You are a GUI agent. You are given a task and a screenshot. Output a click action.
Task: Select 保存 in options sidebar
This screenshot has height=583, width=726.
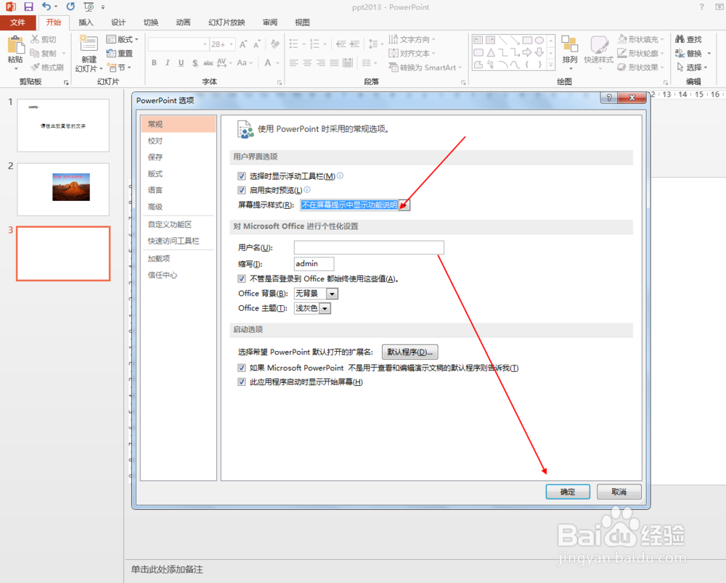pos(179,157)
